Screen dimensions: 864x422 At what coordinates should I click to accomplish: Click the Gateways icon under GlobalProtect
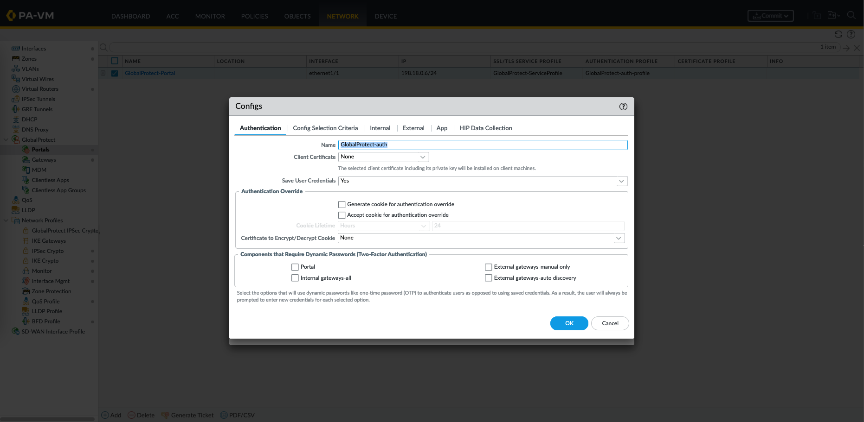[x=26, y=160]
